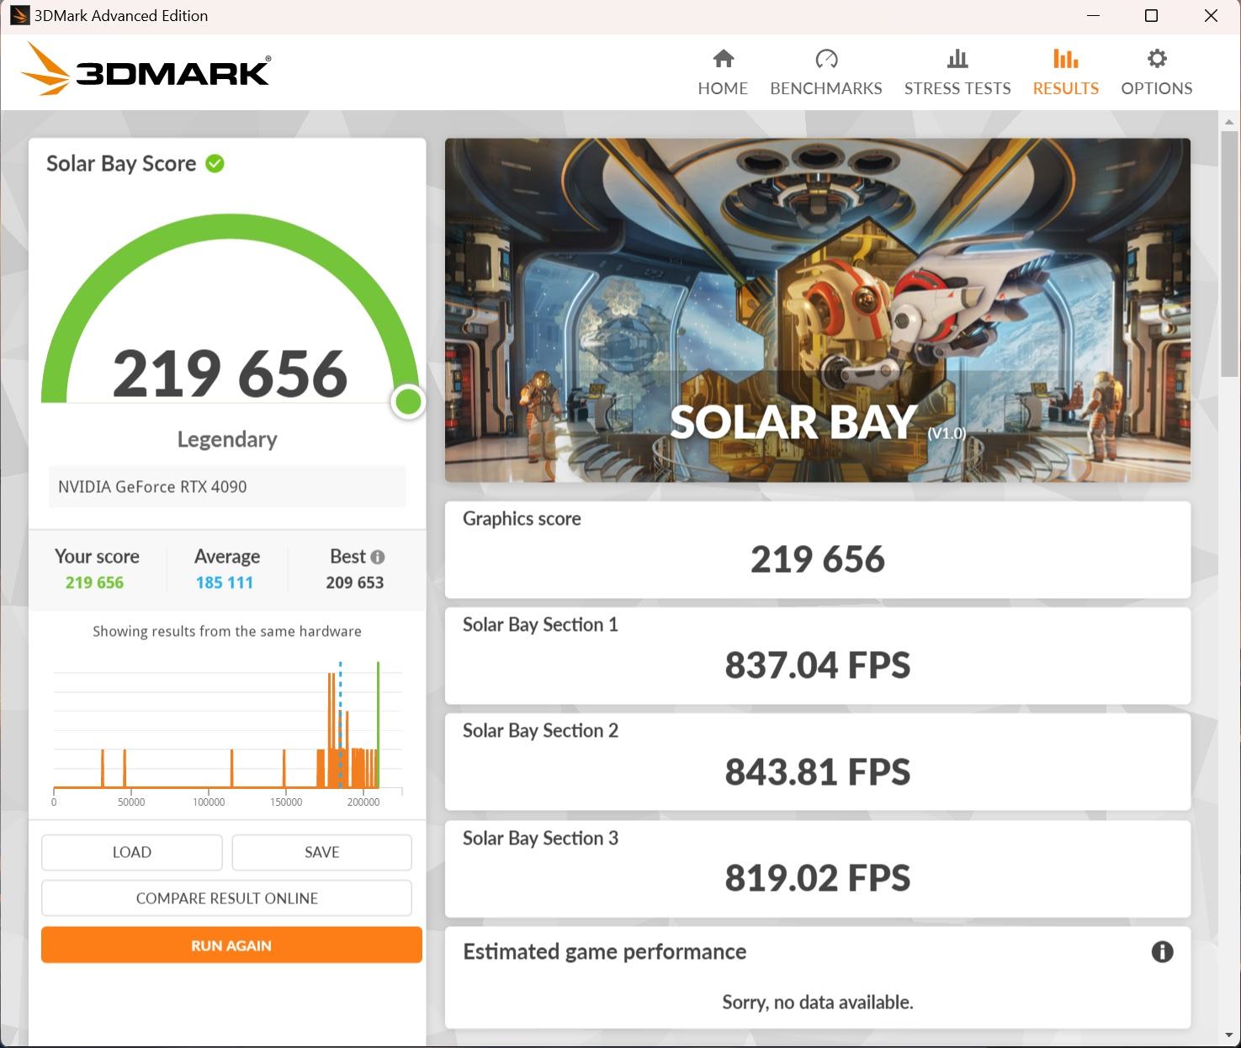The height and width of the screenshot is (1048, 1241).
Task: Click the Solar Bay Score heading
Action: click(121, 163)
